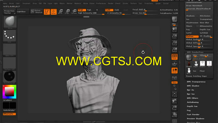This screenshot has height=123, width=218.
Task: Open the material sphere picker
Action: pyautogui.click(x=10, y=77)
